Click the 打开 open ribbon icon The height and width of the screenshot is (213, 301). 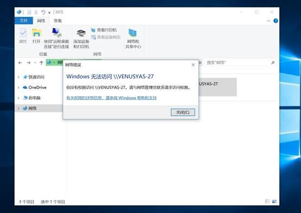(x=36, y=36)
